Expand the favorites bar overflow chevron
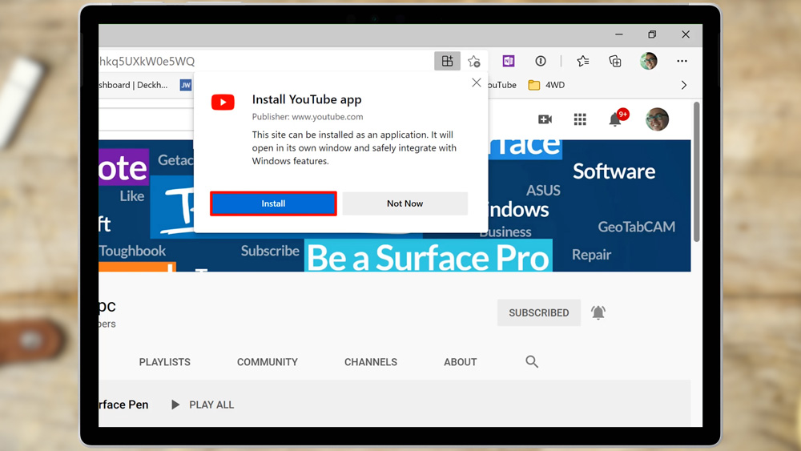 [x=684, y=85]
